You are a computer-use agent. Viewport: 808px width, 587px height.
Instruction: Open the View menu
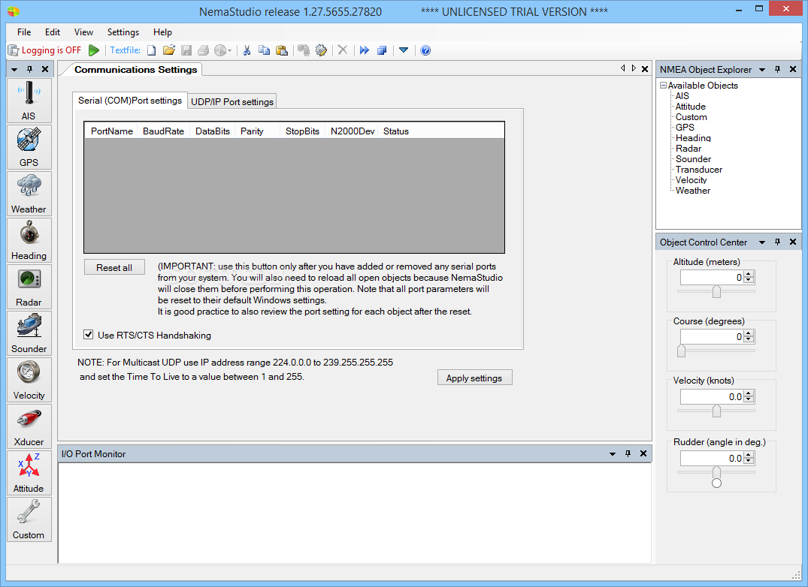pos(83,32)
